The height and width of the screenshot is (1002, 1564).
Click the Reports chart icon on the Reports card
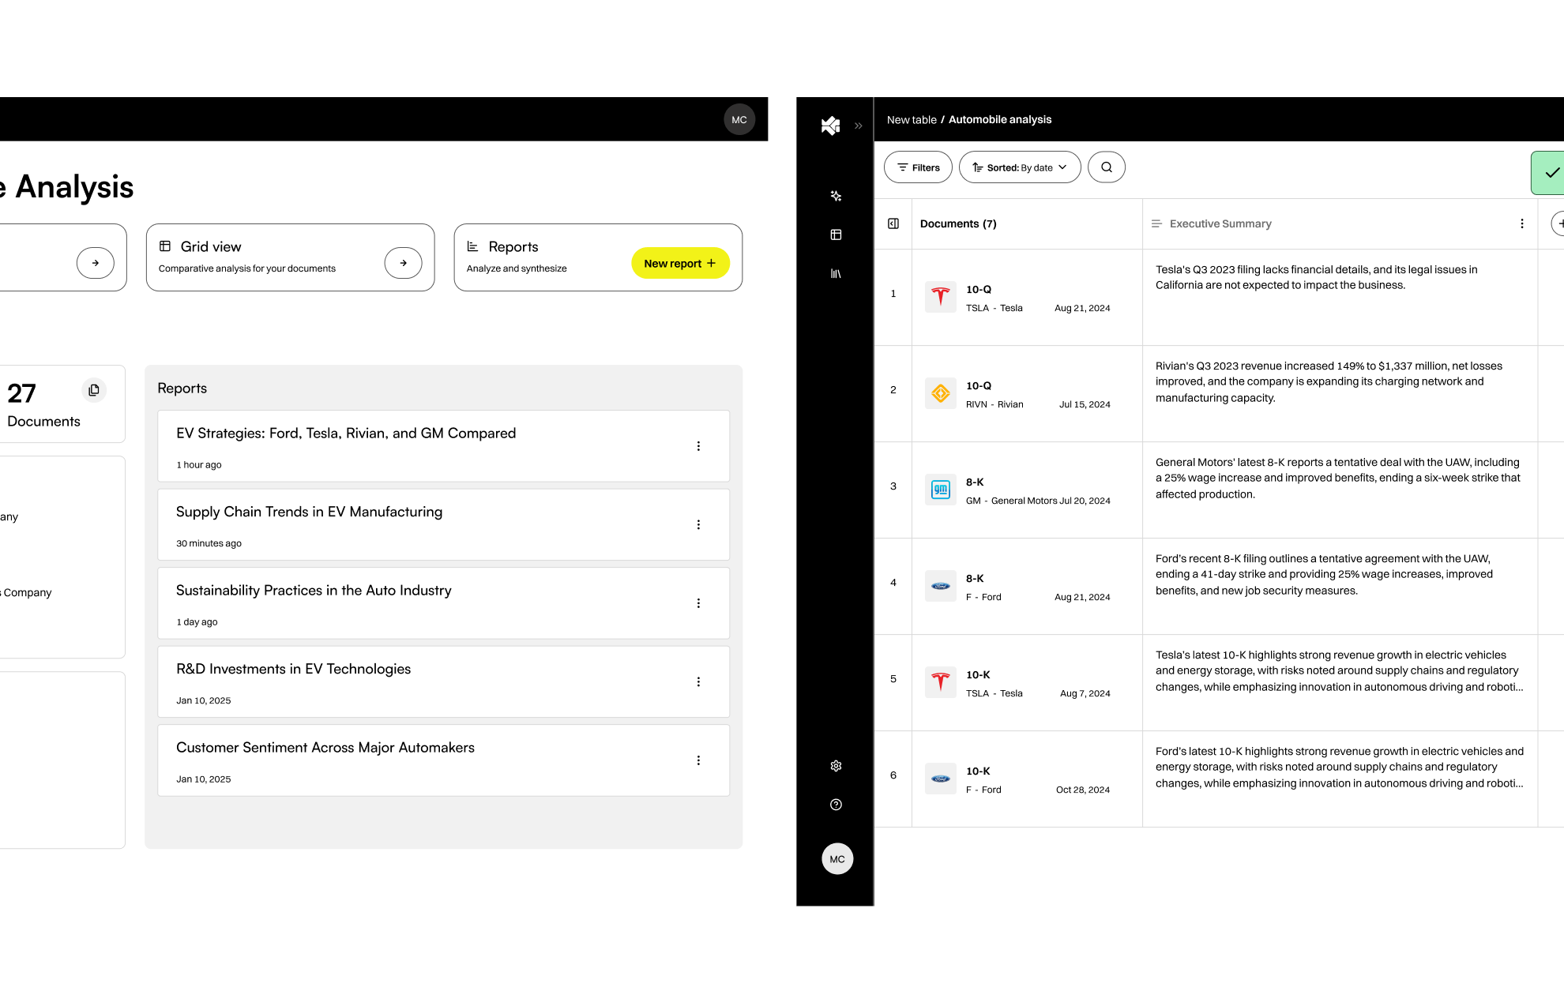(472, 246)
